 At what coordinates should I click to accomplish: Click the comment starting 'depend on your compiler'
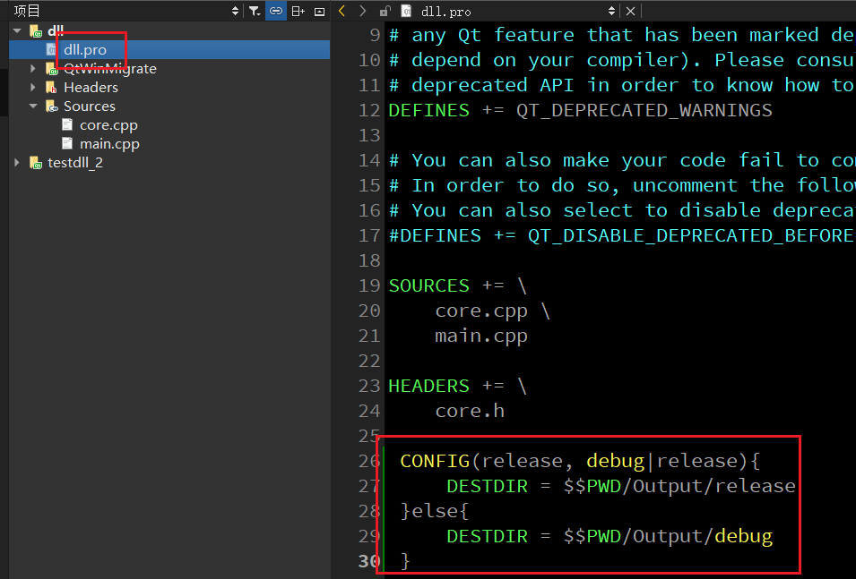622,61
